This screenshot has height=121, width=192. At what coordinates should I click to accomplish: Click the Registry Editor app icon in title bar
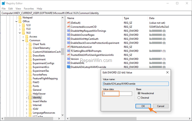pyautogui.click(x=3, y=3)
